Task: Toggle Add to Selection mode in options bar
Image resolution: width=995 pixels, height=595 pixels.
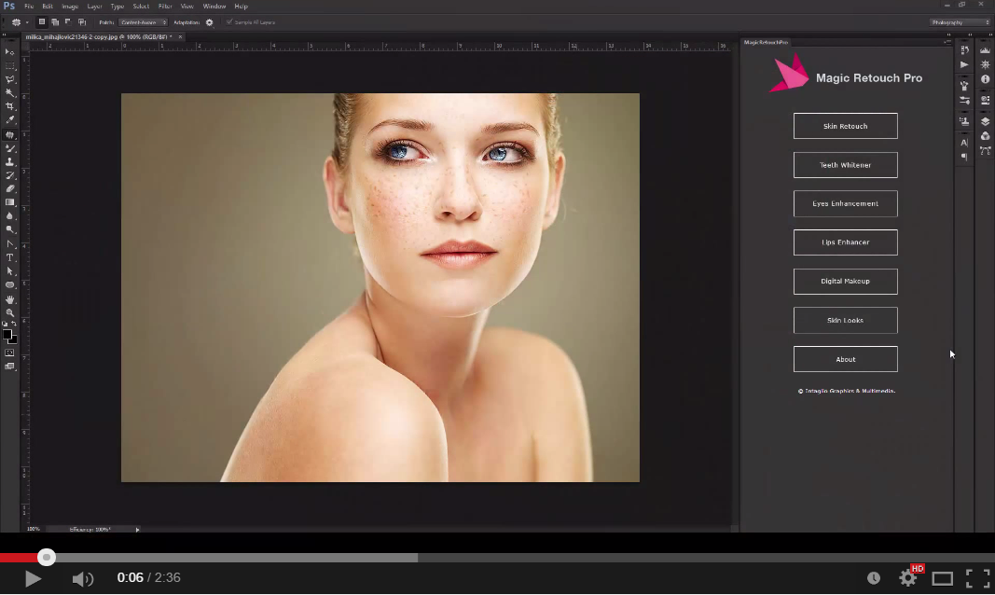Action: (x=55, y=22)
